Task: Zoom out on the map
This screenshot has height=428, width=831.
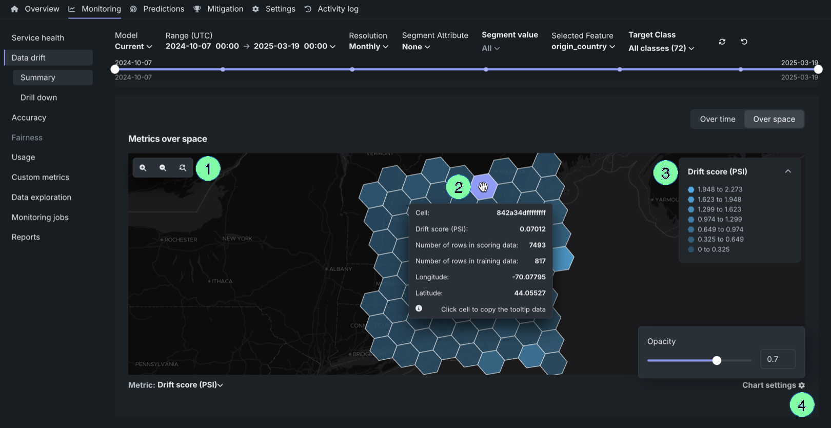Action: pos(163,168)
